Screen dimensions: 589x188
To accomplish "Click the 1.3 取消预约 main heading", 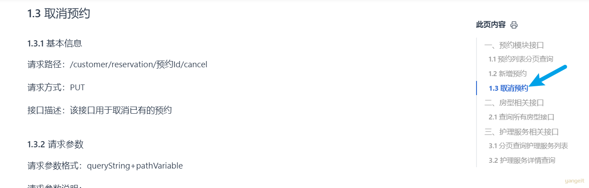I will [x=59, y=14].
